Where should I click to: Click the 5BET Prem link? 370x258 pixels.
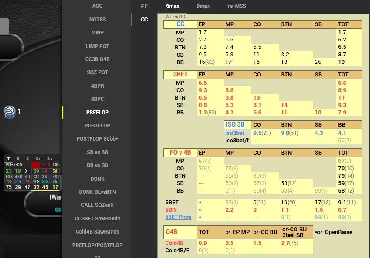tap(178, 217)
